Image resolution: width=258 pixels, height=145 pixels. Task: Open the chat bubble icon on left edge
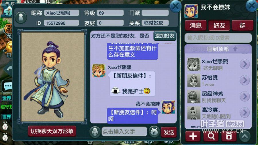pos(7,86)
